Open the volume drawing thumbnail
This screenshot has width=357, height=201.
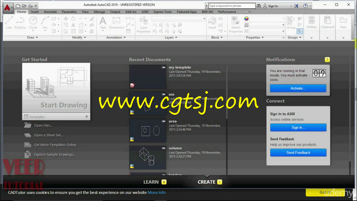coord(148,158)
